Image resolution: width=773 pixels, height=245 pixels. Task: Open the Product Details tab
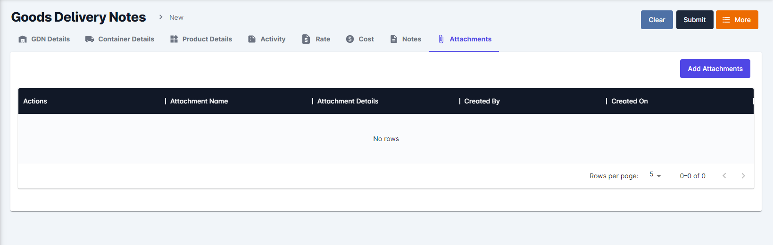click(207, 39)
